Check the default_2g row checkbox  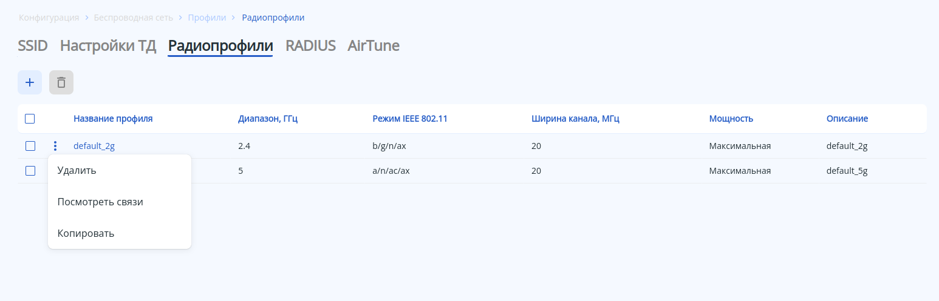point(30,146)
